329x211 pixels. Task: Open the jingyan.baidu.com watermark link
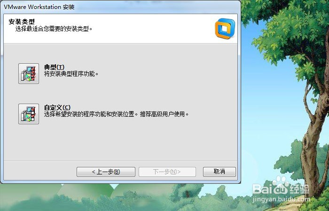pyautogui.click(x=281, y=199)
